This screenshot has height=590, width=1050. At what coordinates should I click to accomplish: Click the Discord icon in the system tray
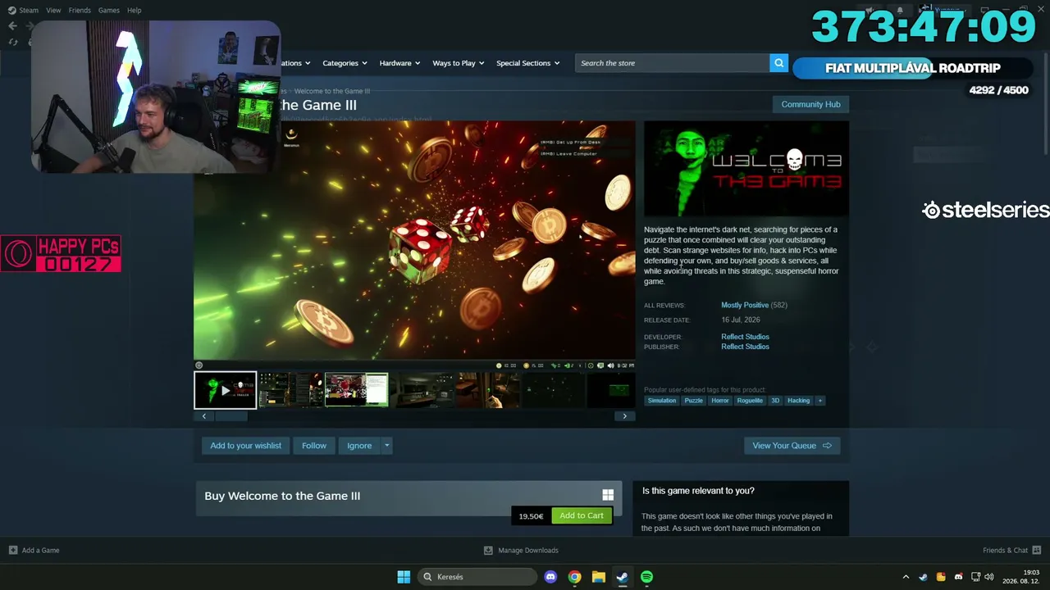coord(958,577)
